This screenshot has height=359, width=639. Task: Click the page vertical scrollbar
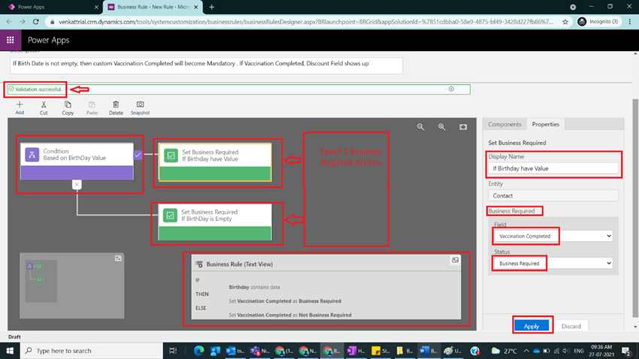[x=635, y=207]
